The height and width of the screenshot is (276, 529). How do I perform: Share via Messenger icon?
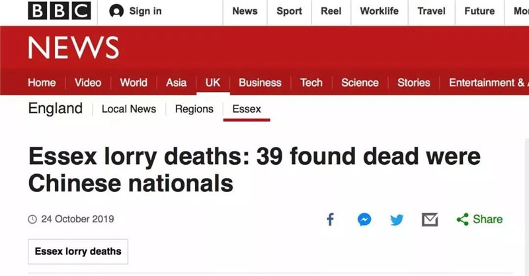click(364, 219)
